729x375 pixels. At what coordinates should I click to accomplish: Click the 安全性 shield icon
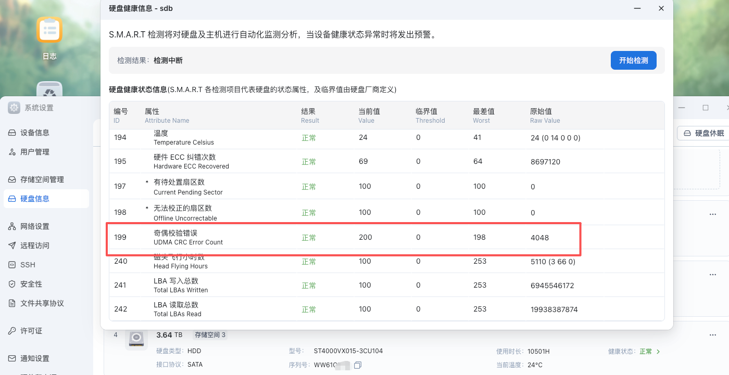click(x=12, y=284)
